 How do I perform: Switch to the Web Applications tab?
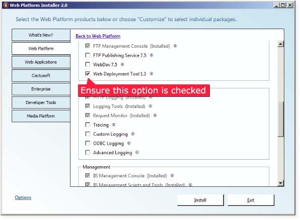click(x=41, y=62)
